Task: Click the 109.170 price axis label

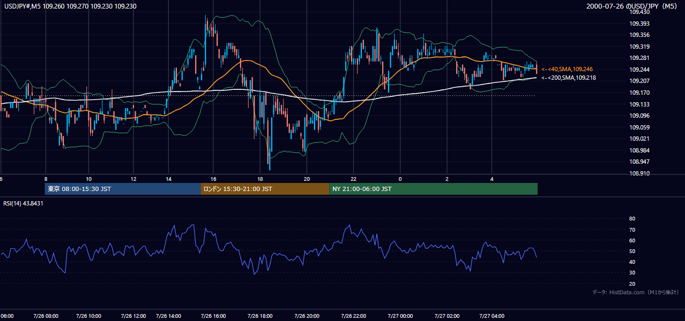Action: click(639, 93)
